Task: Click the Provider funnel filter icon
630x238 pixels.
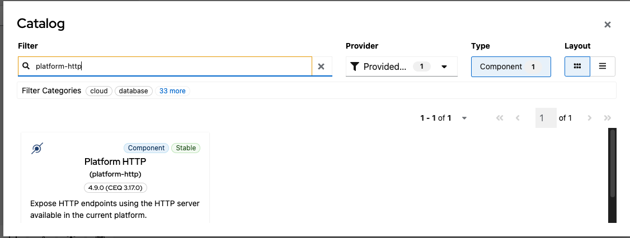Action: (x=354, y=66)
